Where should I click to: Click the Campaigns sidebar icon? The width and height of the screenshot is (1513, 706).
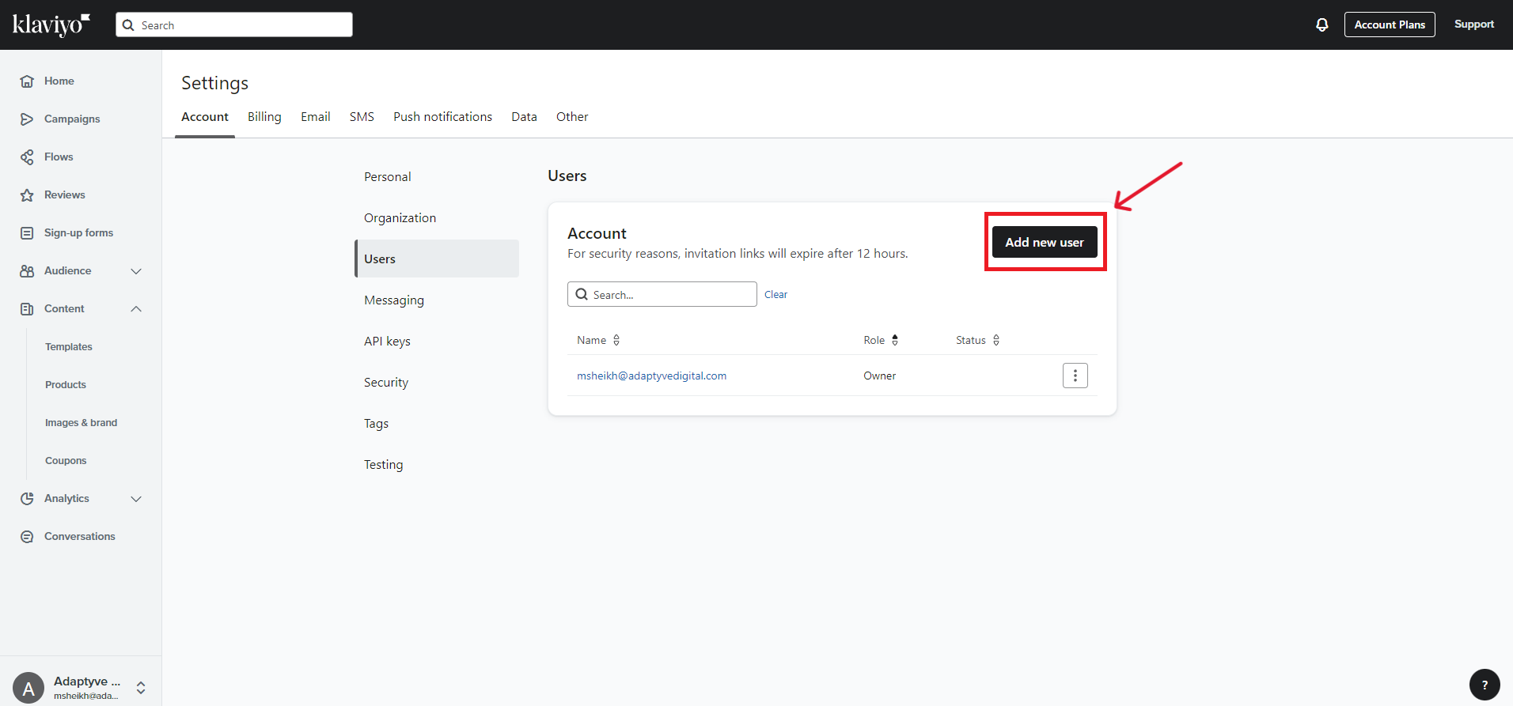tap(27, 119)
